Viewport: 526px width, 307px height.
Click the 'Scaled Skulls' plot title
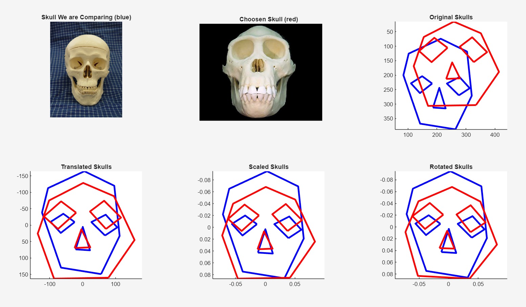pyautogui.click(x=268, y=167)
